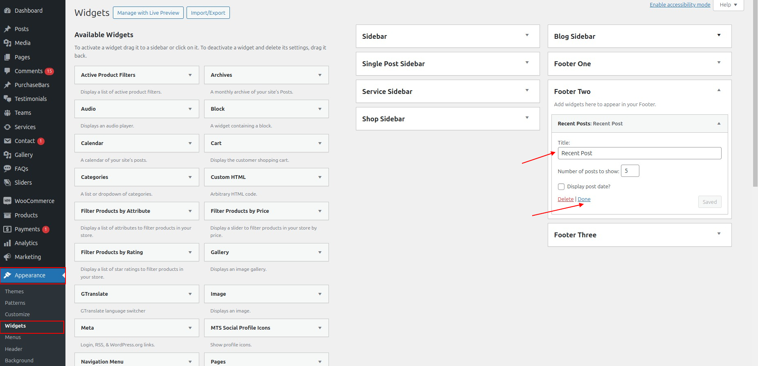Click the Services refresh-style icon
758x366 pixels.
point(7,127)
